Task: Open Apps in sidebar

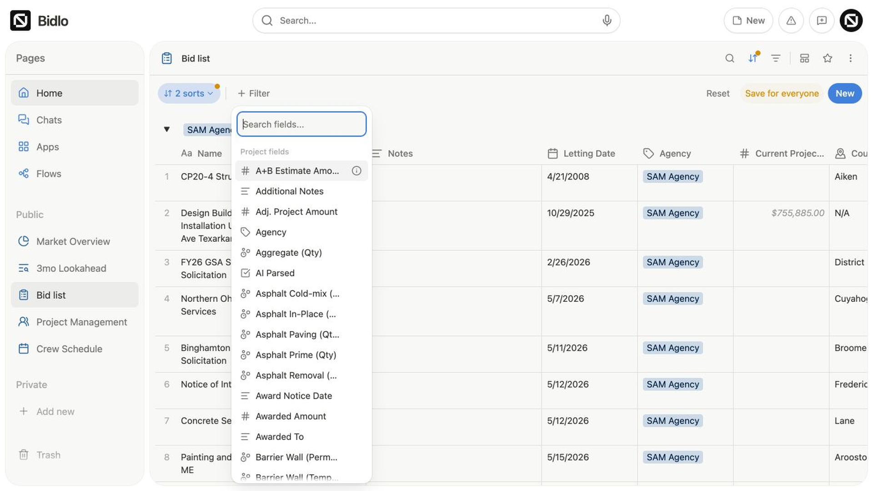Action: pos(75,146)
